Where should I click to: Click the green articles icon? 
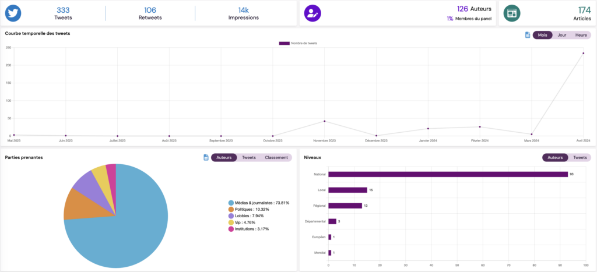point(512,13)
